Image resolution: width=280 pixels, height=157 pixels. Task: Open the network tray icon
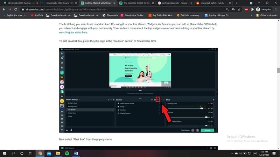coord(250,153)
